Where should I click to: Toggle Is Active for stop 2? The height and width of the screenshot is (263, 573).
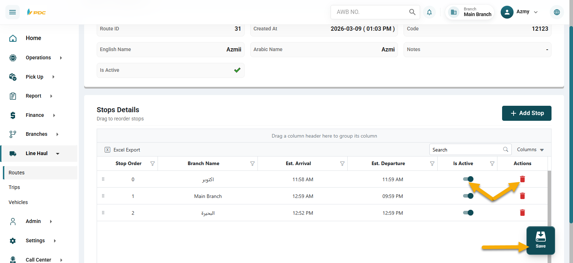(x=468, y=213)
